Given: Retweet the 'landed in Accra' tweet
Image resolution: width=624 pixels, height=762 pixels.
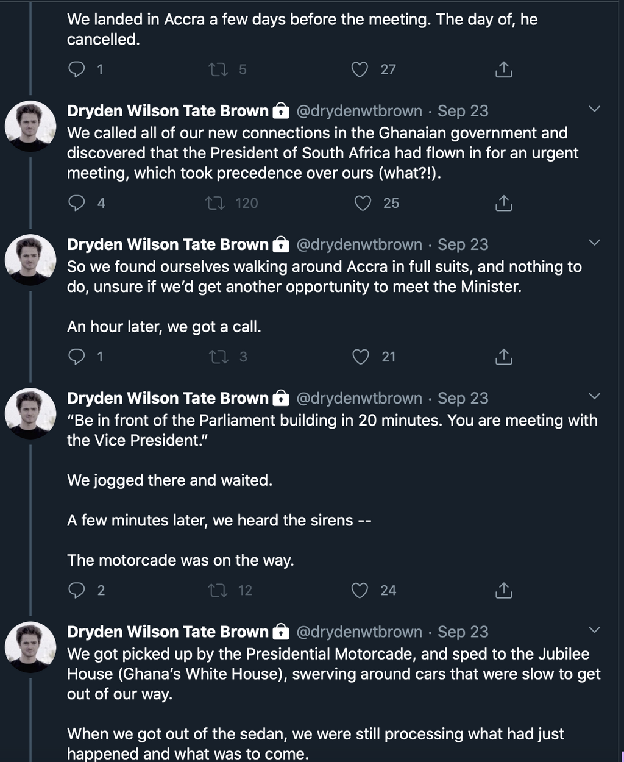Looking at the screenshot, I should click(218, 69).
